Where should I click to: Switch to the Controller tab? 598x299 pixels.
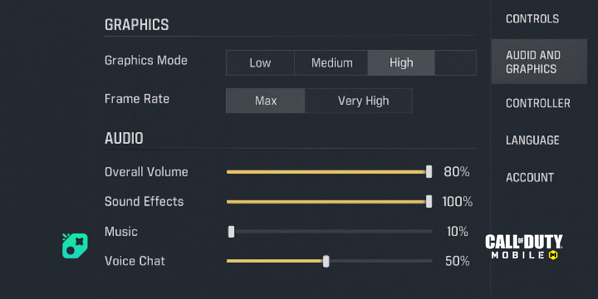(538, 103)
